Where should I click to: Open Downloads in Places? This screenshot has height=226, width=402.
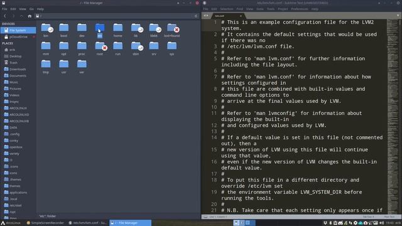coord(18,69)
